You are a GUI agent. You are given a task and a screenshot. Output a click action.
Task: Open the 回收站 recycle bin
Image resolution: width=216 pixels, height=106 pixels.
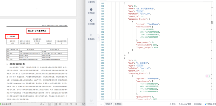coord(198,104)
